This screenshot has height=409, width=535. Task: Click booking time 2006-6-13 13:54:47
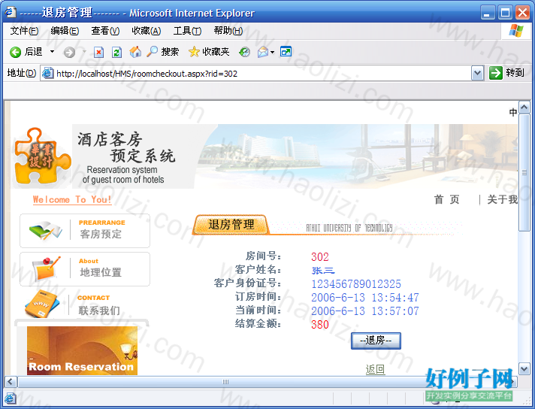click(x=364, y=298)
